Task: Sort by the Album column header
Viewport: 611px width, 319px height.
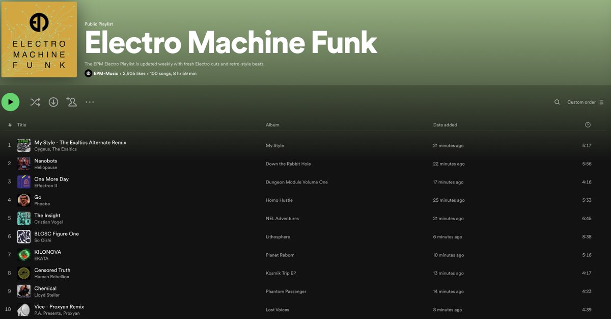Action: pyautogui.click(x=272, y=125)
